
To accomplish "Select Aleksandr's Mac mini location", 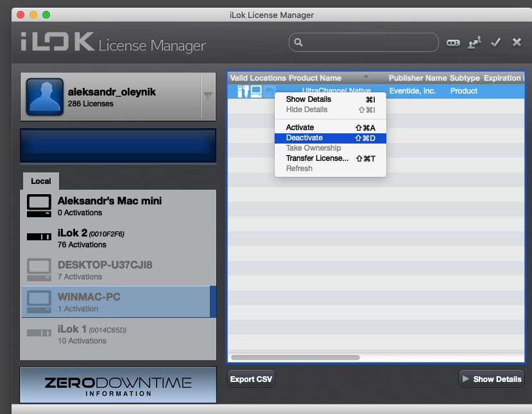I will 118,206.
